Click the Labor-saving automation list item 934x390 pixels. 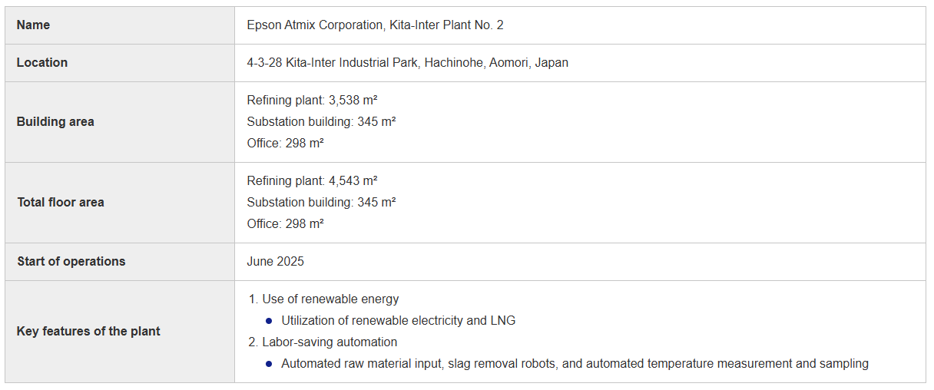tap(323, 342)
